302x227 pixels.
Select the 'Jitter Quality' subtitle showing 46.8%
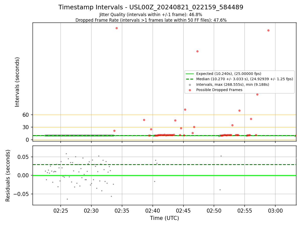151,15
